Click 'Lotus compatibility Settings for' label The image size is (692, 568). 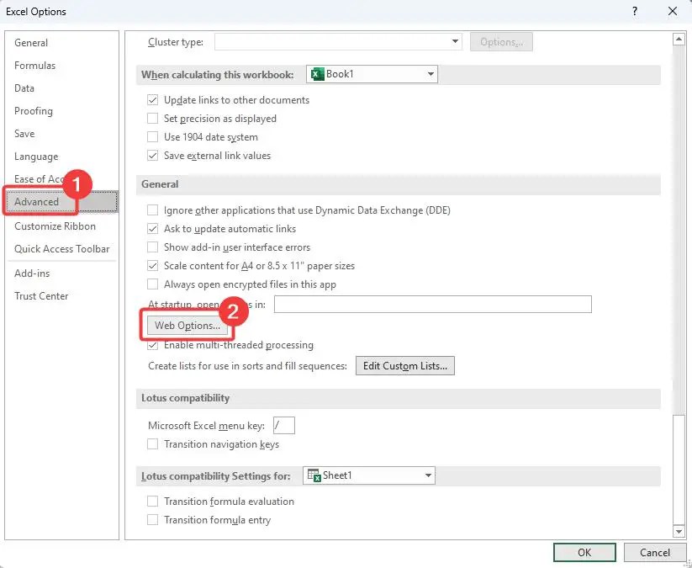pyautogui.click(x=216, y=476)
